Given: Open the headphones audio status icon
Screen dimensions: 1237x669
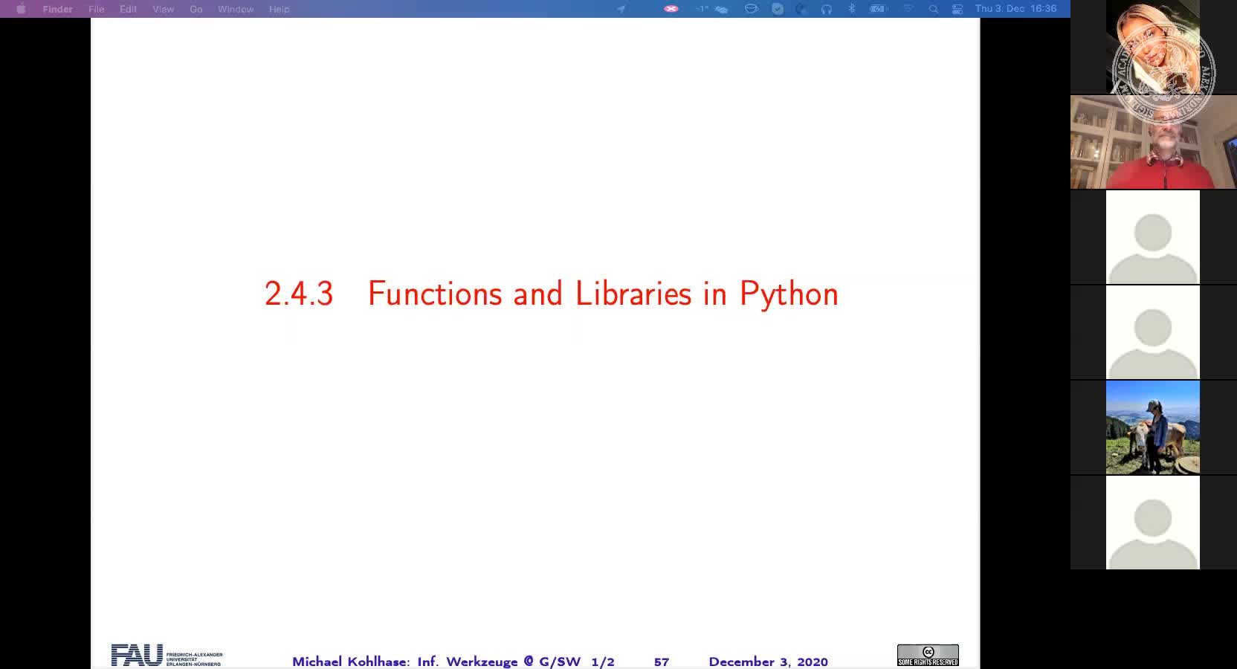Looking at the screenshot, I should click(x=826, y=9).
